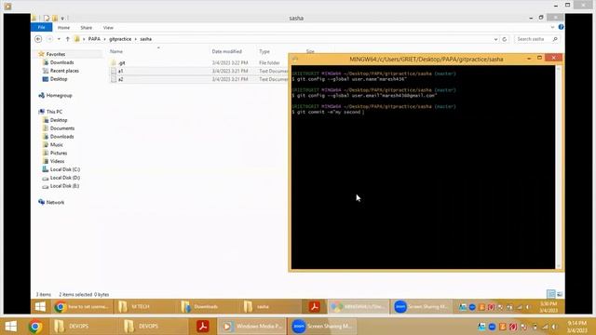Screen dimensions: 596x335
Task: Open the recent locations dropdown arrow
Action: click(x=59, y=39)
